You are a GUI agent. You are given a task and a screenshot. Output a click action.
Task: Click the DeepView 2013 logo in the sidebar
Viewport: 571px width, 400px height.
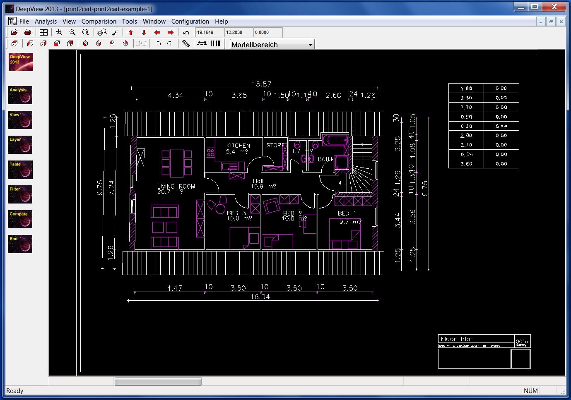(x=21, y=62)
